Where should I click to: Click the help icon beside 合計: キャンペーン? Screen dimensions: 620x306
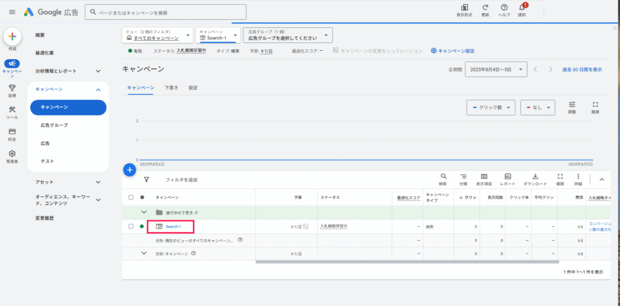(193, 253)
